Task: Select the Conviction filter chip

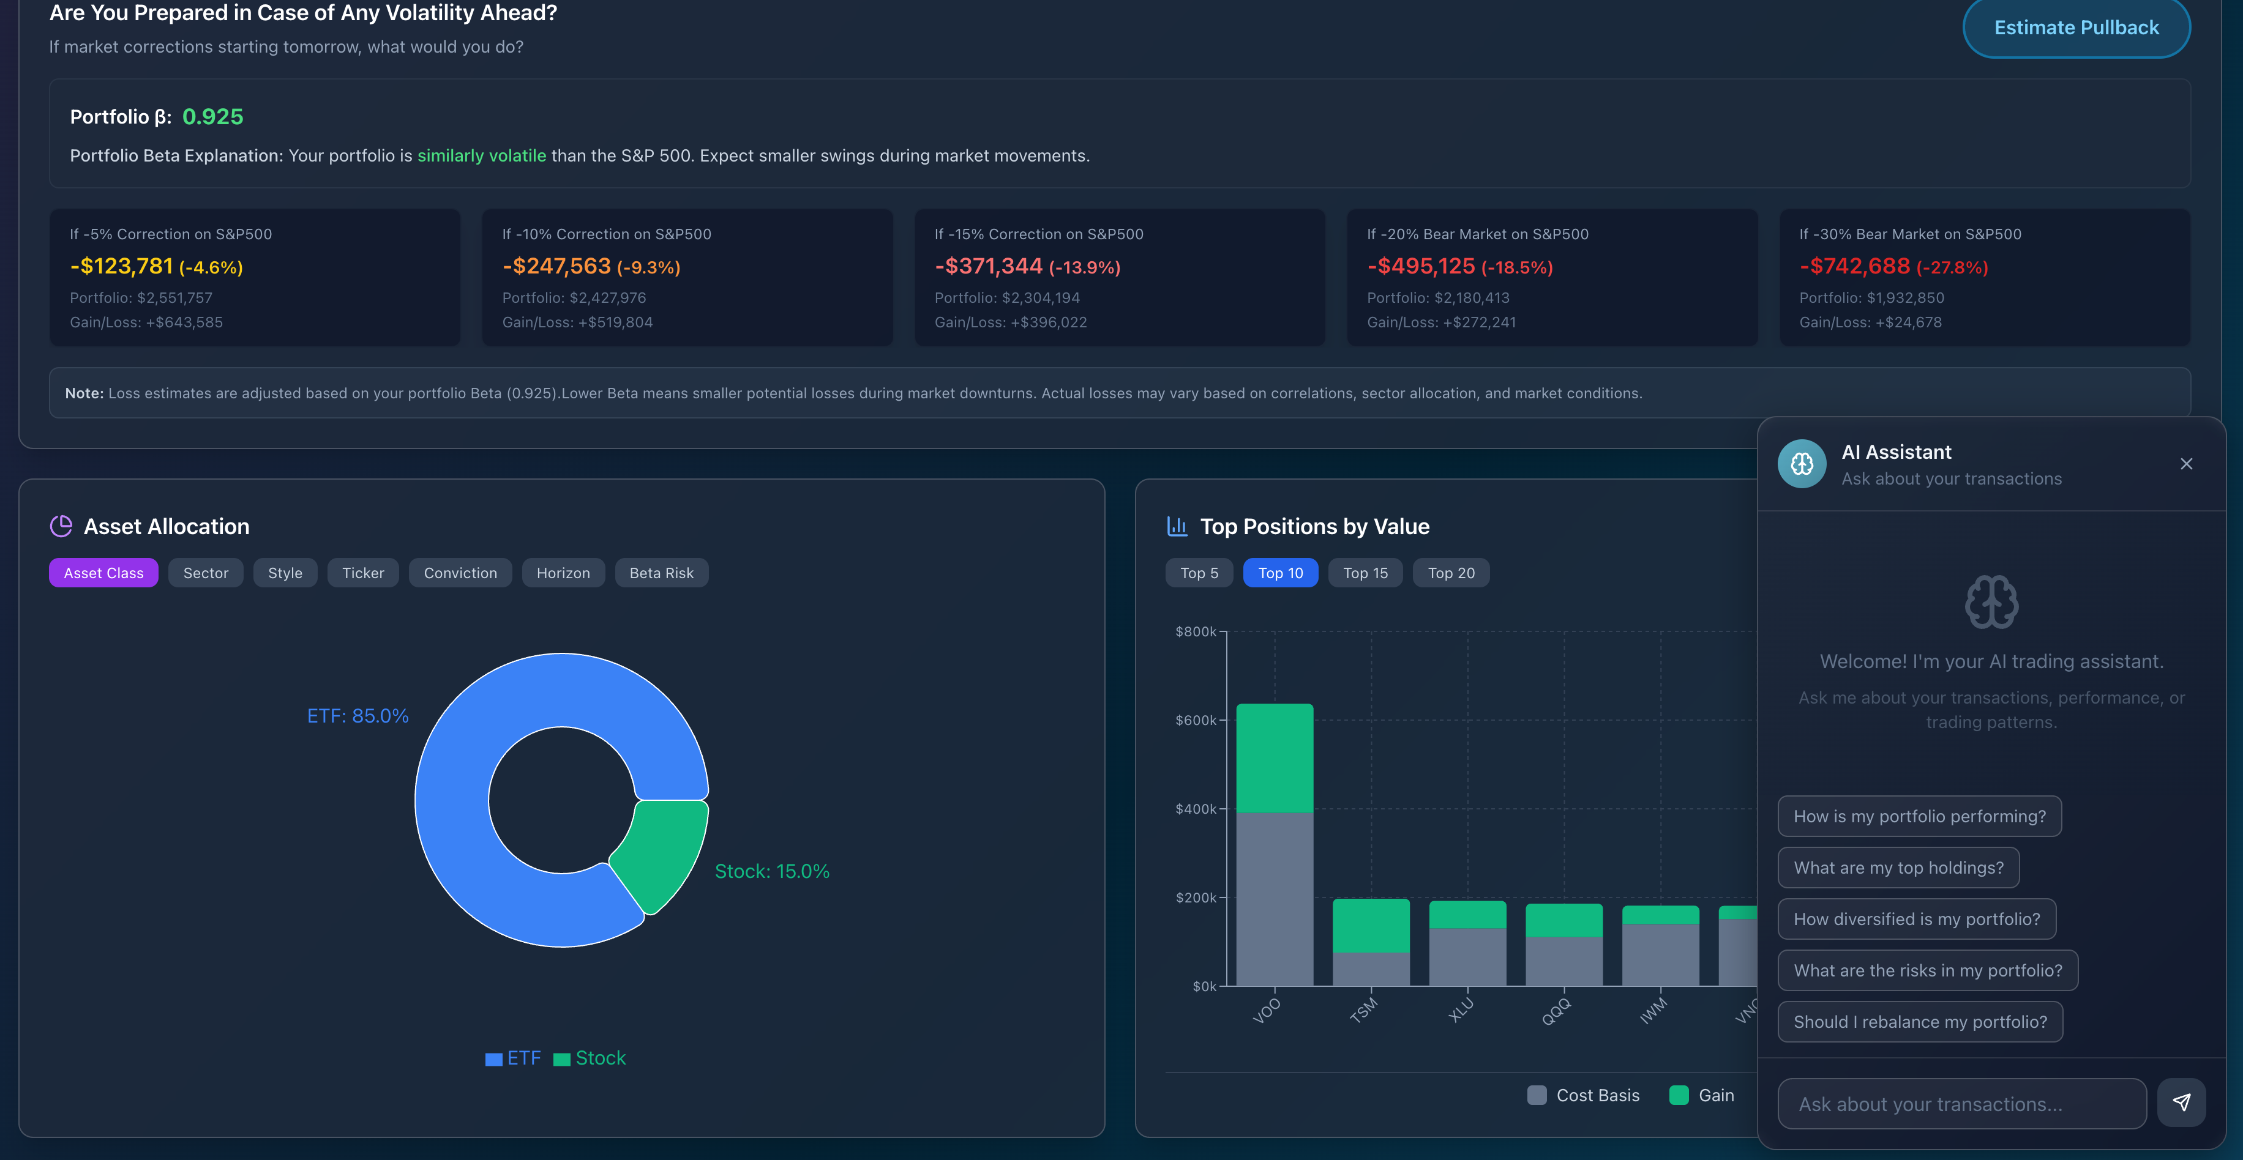Action: click(x=460, y=573)
